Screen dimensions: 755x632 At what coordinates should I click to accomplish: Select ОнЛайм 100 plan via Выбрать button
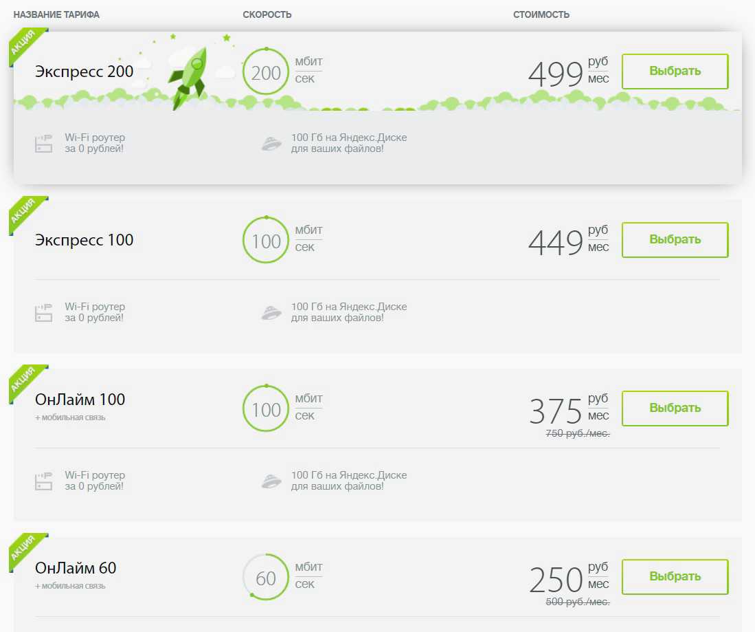675,408
